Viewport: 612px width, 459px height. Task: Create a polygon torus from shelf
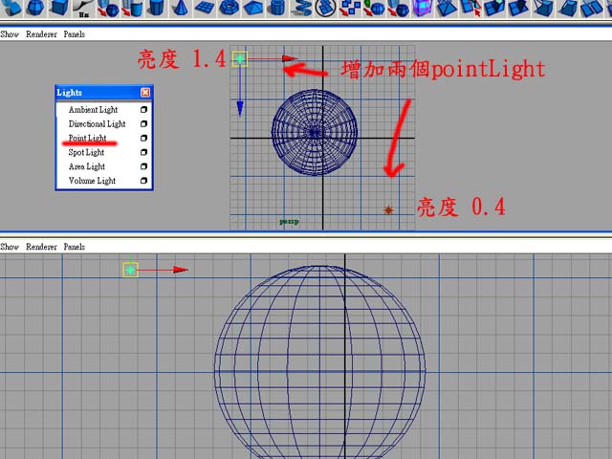pyautogui.click(x=229, y=8)
